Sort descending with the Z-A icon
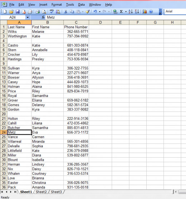186x199 pixels. pyautogui.click(x=137, y=11)
